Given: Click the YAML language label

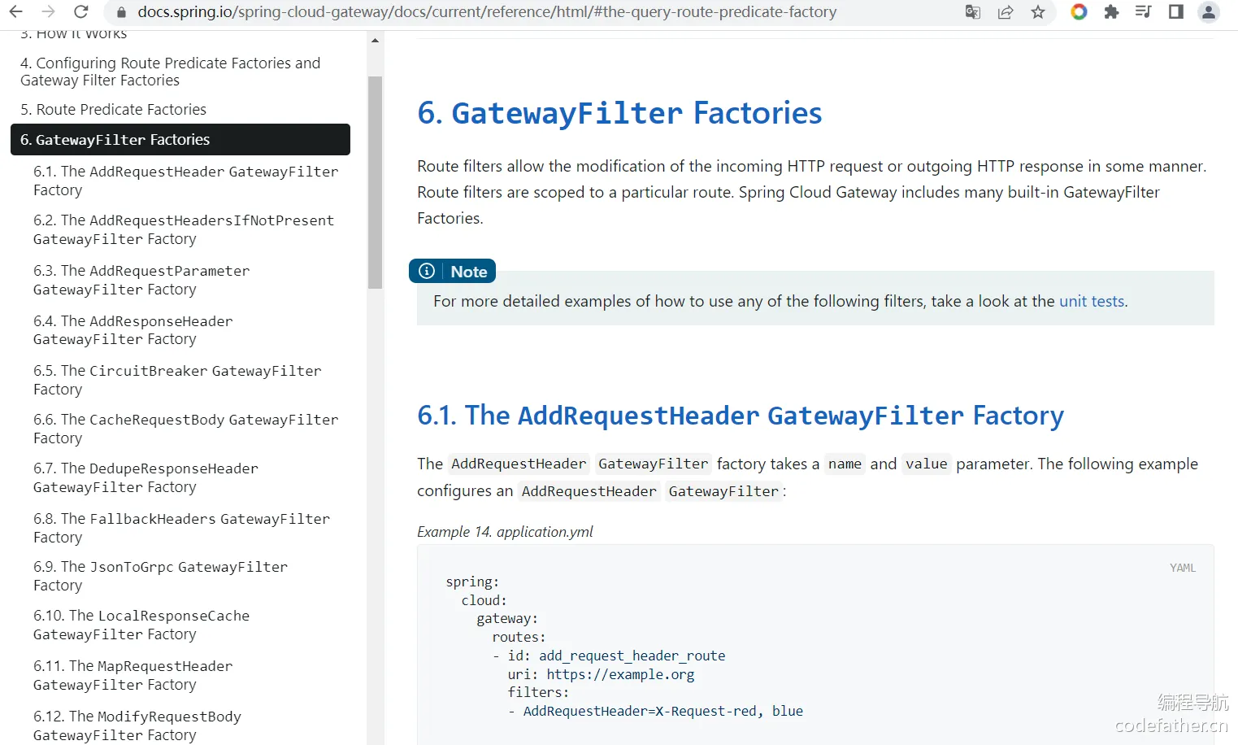Looking at the screenshot, I should 1183,568.
